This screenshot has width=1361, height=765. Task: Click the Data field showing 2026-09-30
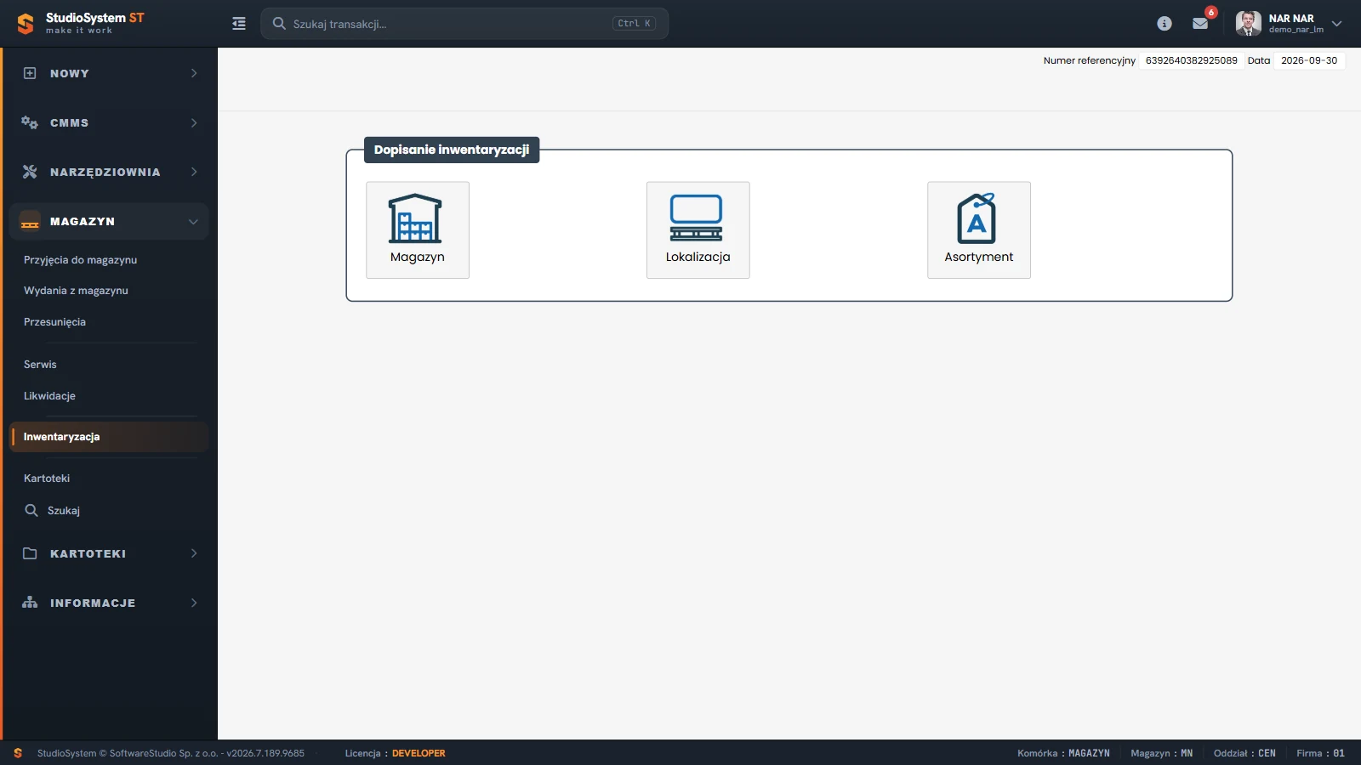[1309, 60]
